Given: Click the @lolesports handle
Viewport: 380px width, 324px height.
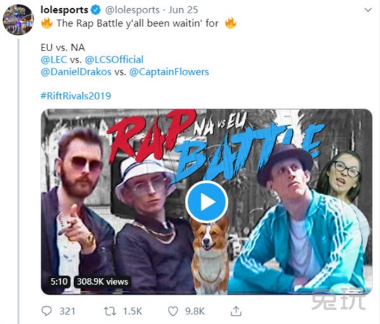Looking at the screenshot, I should click(x=132, y=10).
